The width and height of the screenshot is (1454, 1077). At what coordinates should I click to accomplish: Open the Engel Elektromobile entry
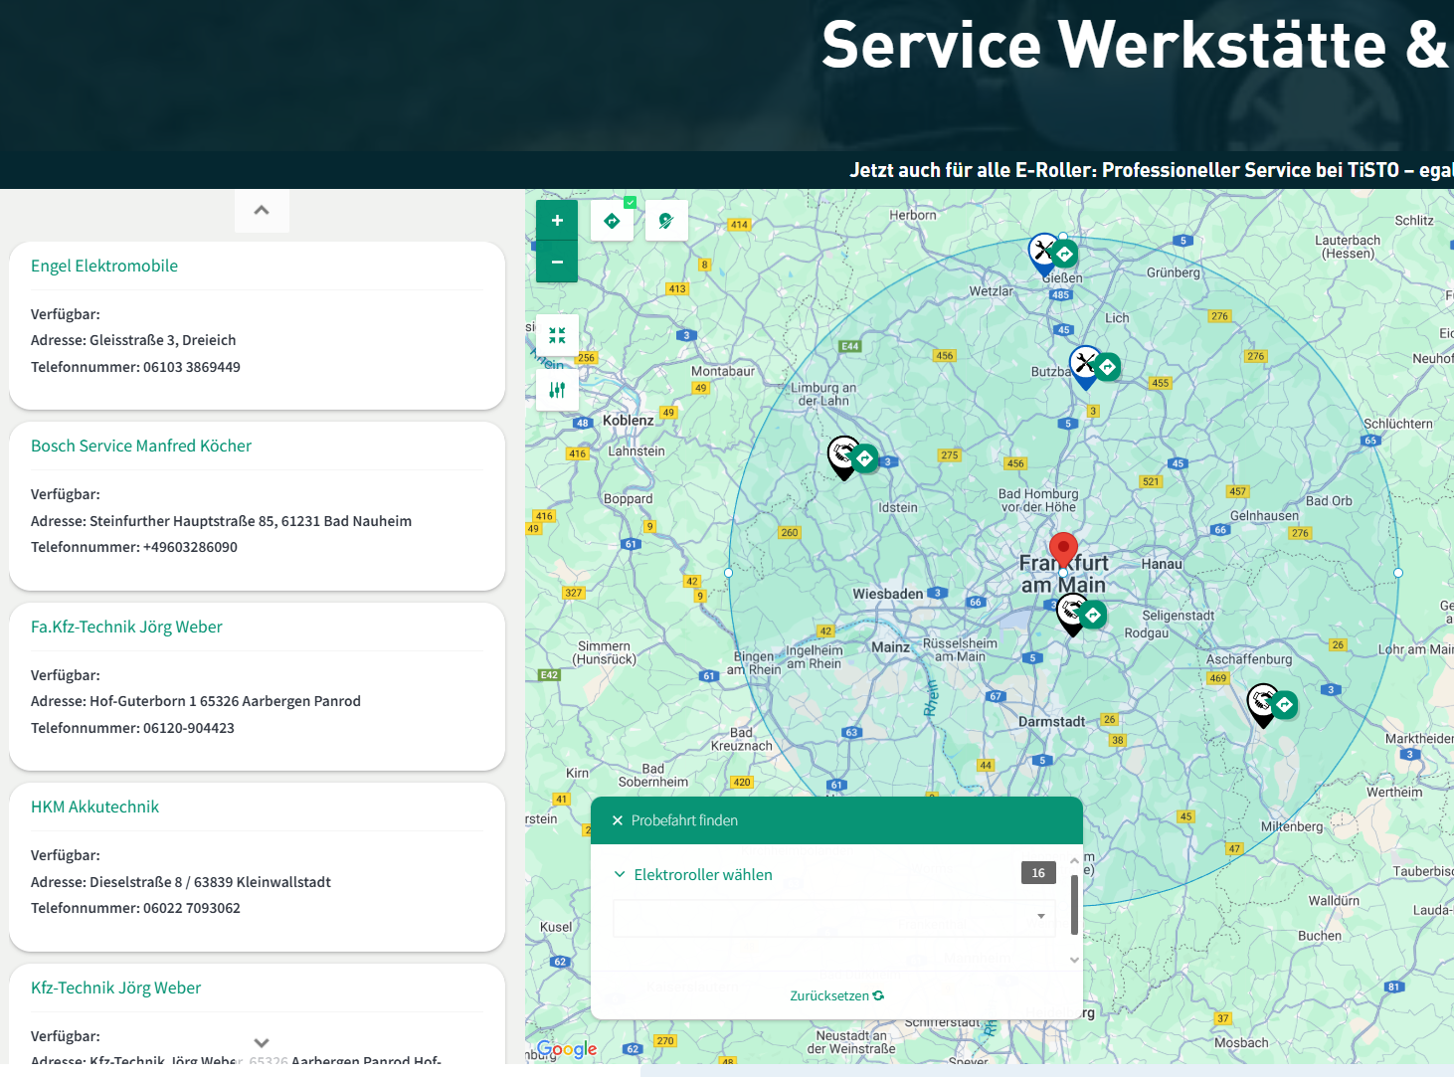pos(104,266)
